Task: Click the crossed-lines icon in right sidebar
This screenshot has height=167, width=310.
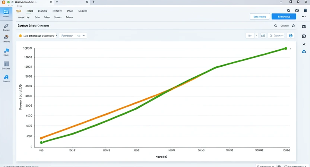Action: tap(304, 44)
